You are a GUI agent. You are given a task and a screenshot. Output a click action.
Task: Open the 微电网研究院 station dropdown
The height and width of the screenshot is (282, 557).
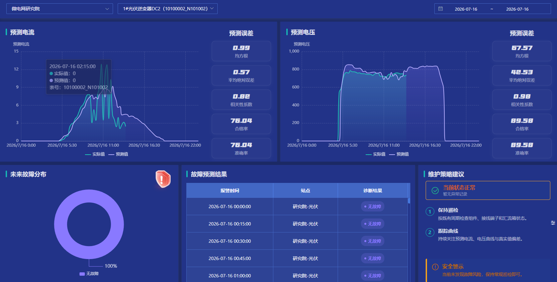[60, 9]
